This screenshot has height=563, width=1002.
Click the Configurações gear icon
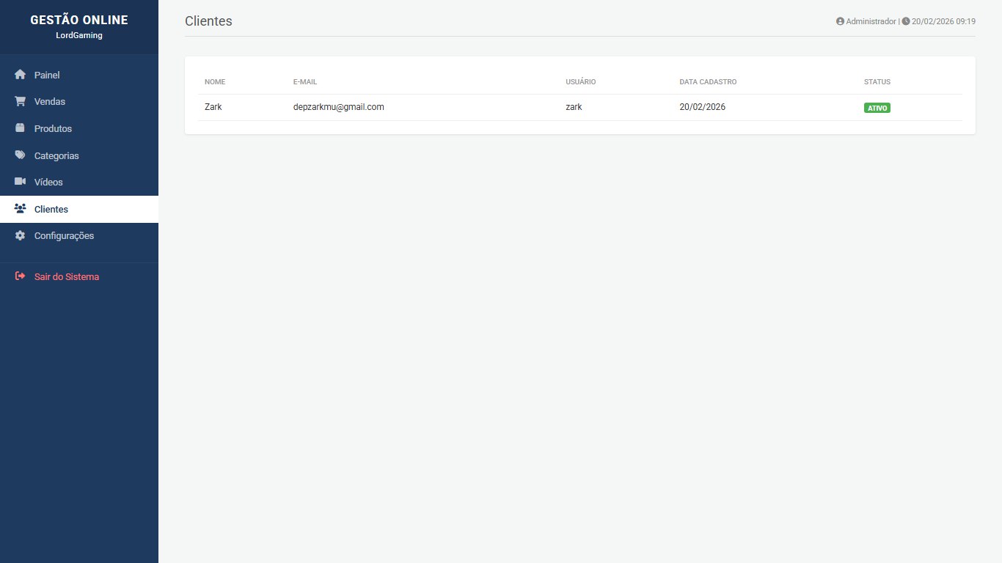pyautogui.click(x=20, y=236)
